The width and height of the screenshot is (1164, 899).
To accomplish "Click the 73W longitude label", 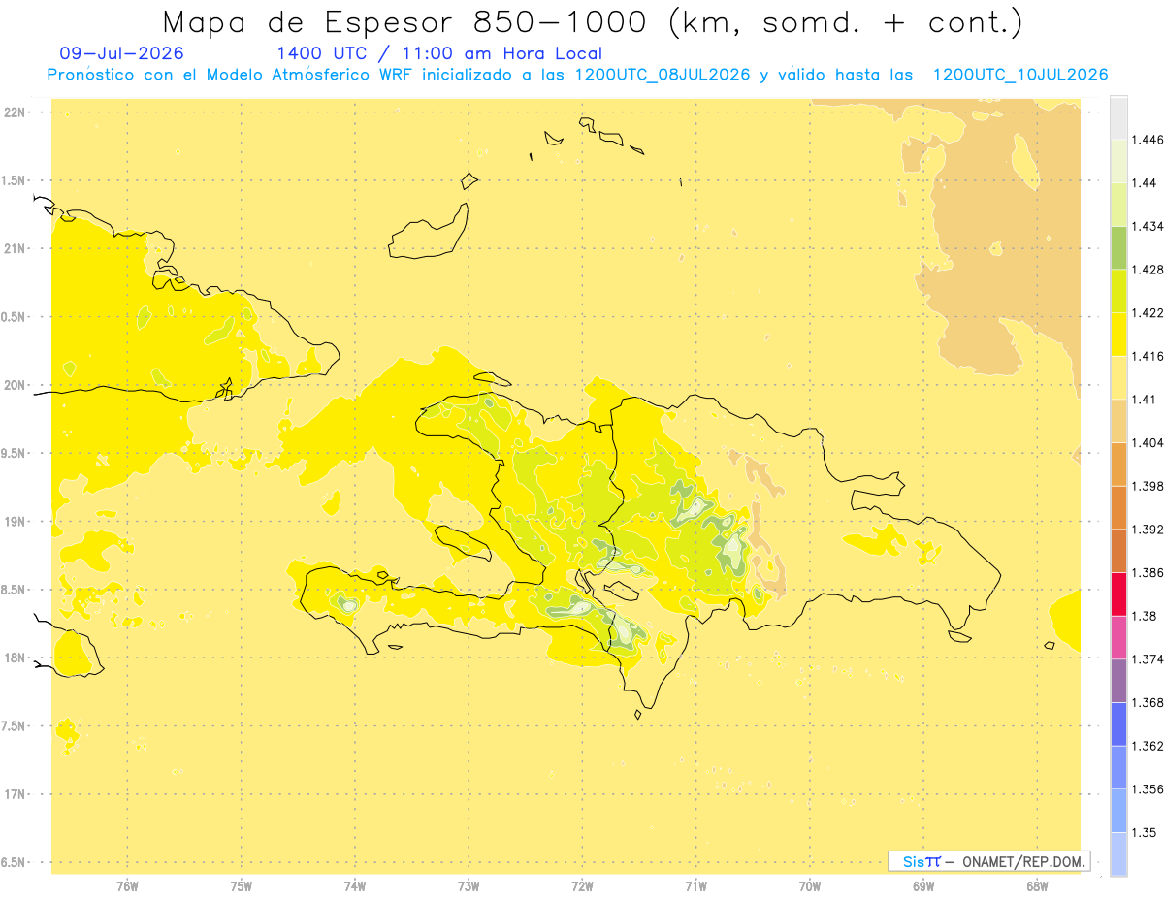I will click(469, 886).
